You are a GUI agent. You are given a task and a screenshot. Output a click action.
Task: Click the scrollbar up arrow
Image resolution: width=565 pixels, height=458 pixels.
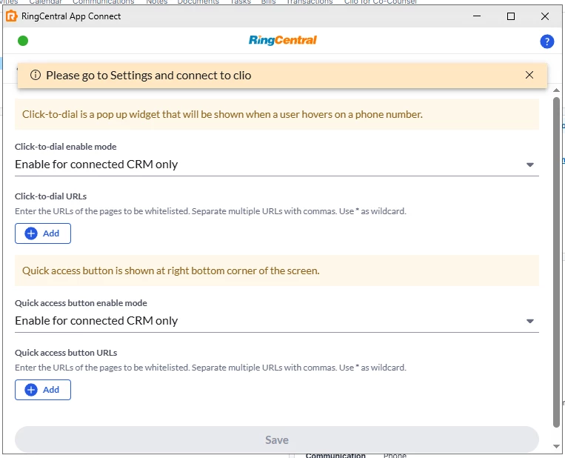point(556,90)
